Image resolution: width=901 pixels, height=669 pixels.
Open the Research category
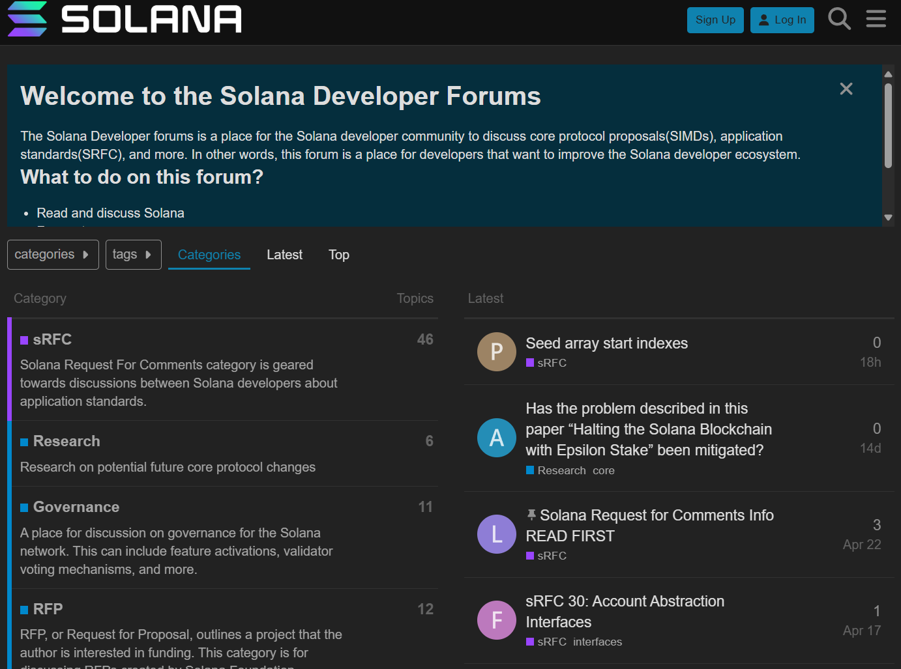[66, 441]
